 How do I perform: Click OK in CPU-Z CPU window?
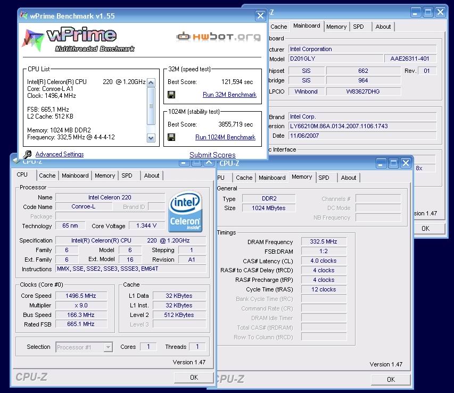194,378
